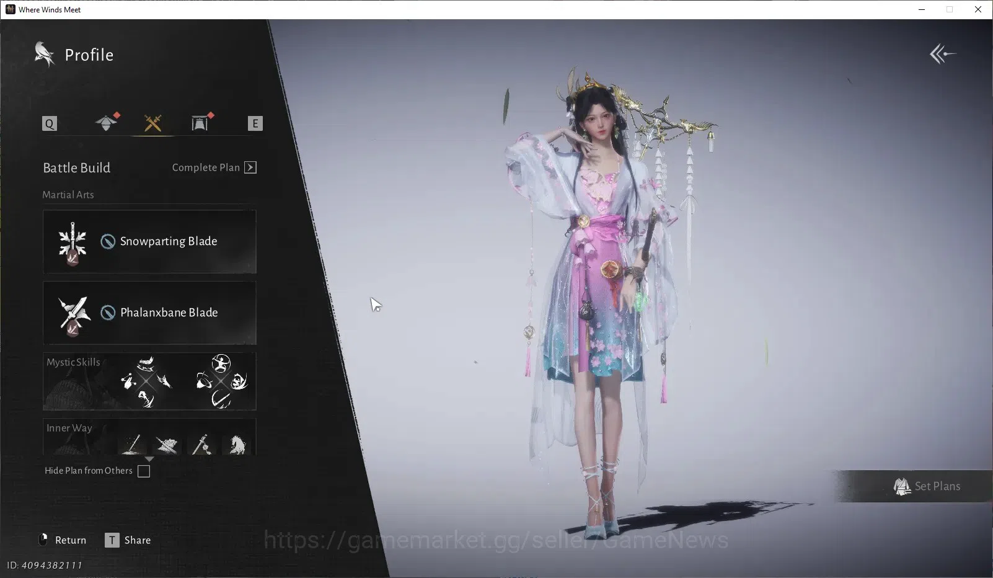Click the Martial Arts section label
The width and height of the screenshot is (993, 578).
click(68, 195)
